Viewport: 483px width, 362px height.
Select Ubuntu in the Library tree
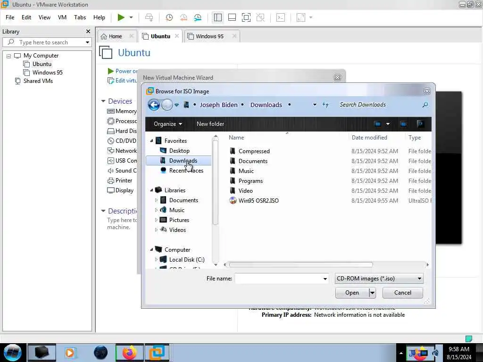pyautogui.click(x=42, y=64)
